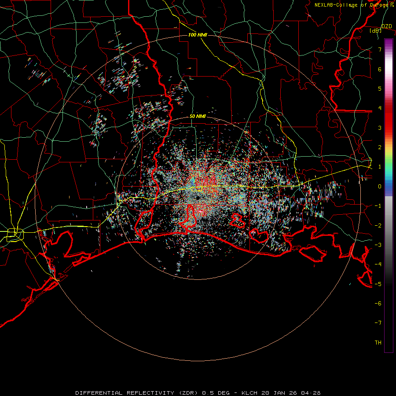Screen dimensions: 396x396
Task: Click the "7" tick label on color scale
Action: click(380, 49)
